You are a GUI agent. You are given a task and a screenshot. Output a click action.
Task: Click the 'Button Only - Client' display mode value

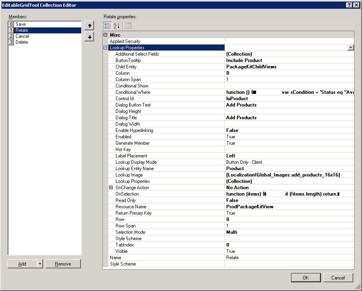(x=244, y=162)
